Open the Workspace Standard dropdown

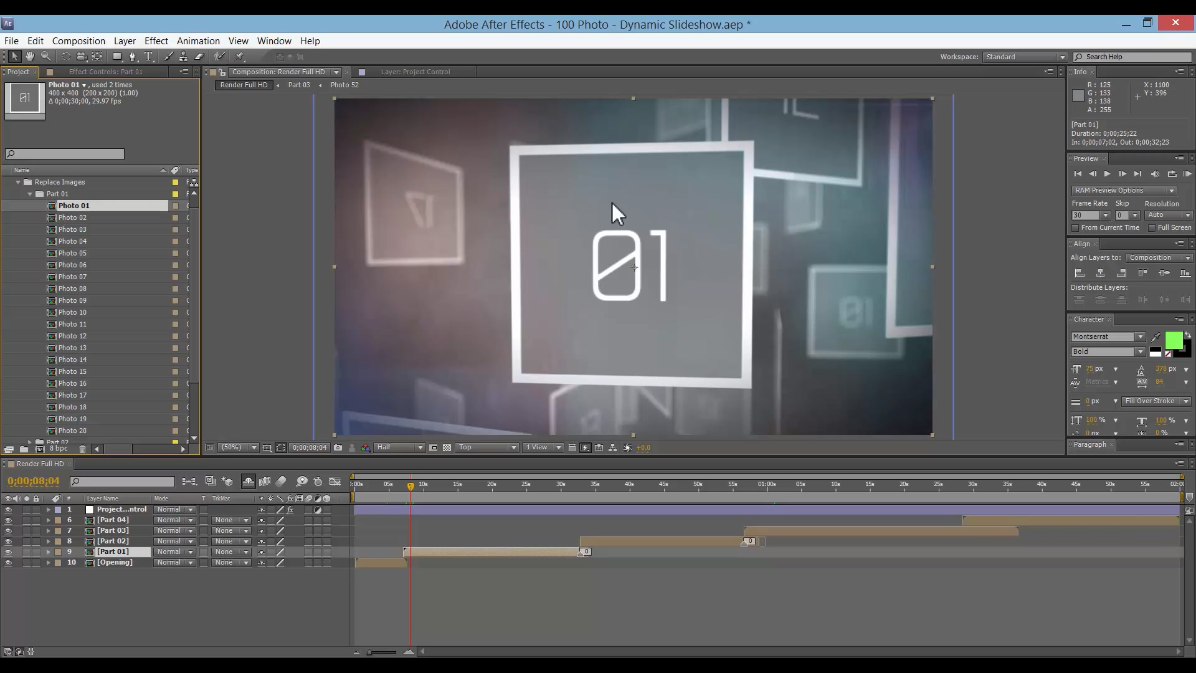pos(1025,57)
